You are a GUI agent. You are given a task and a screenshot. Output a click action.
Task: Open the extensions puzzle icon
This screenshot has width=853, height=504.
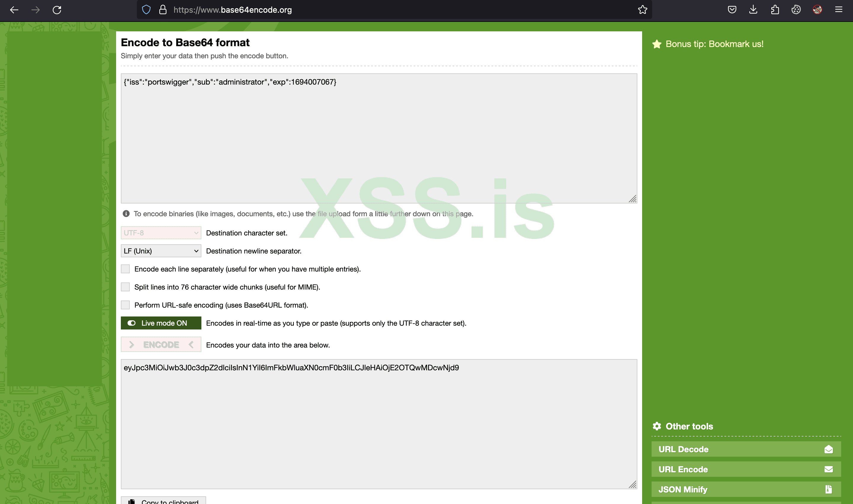coord(775,10)
